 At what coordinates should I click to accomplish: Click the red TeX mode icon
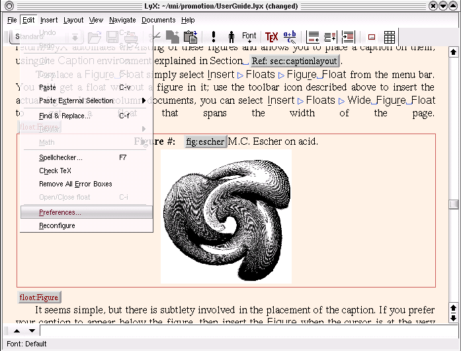[x=271, y=37]
